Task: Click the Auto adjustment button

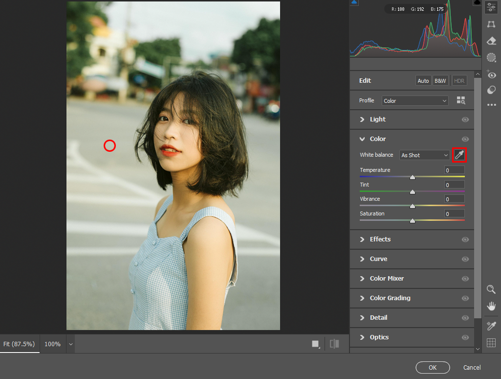Action: tap(423, 81)
